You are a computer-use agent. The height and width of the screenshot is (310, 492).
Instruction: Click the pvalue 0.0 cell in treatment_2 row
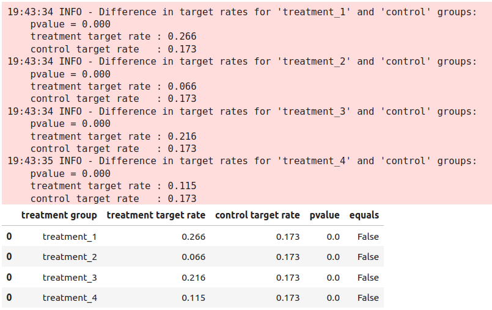click(x=332, y=257)
